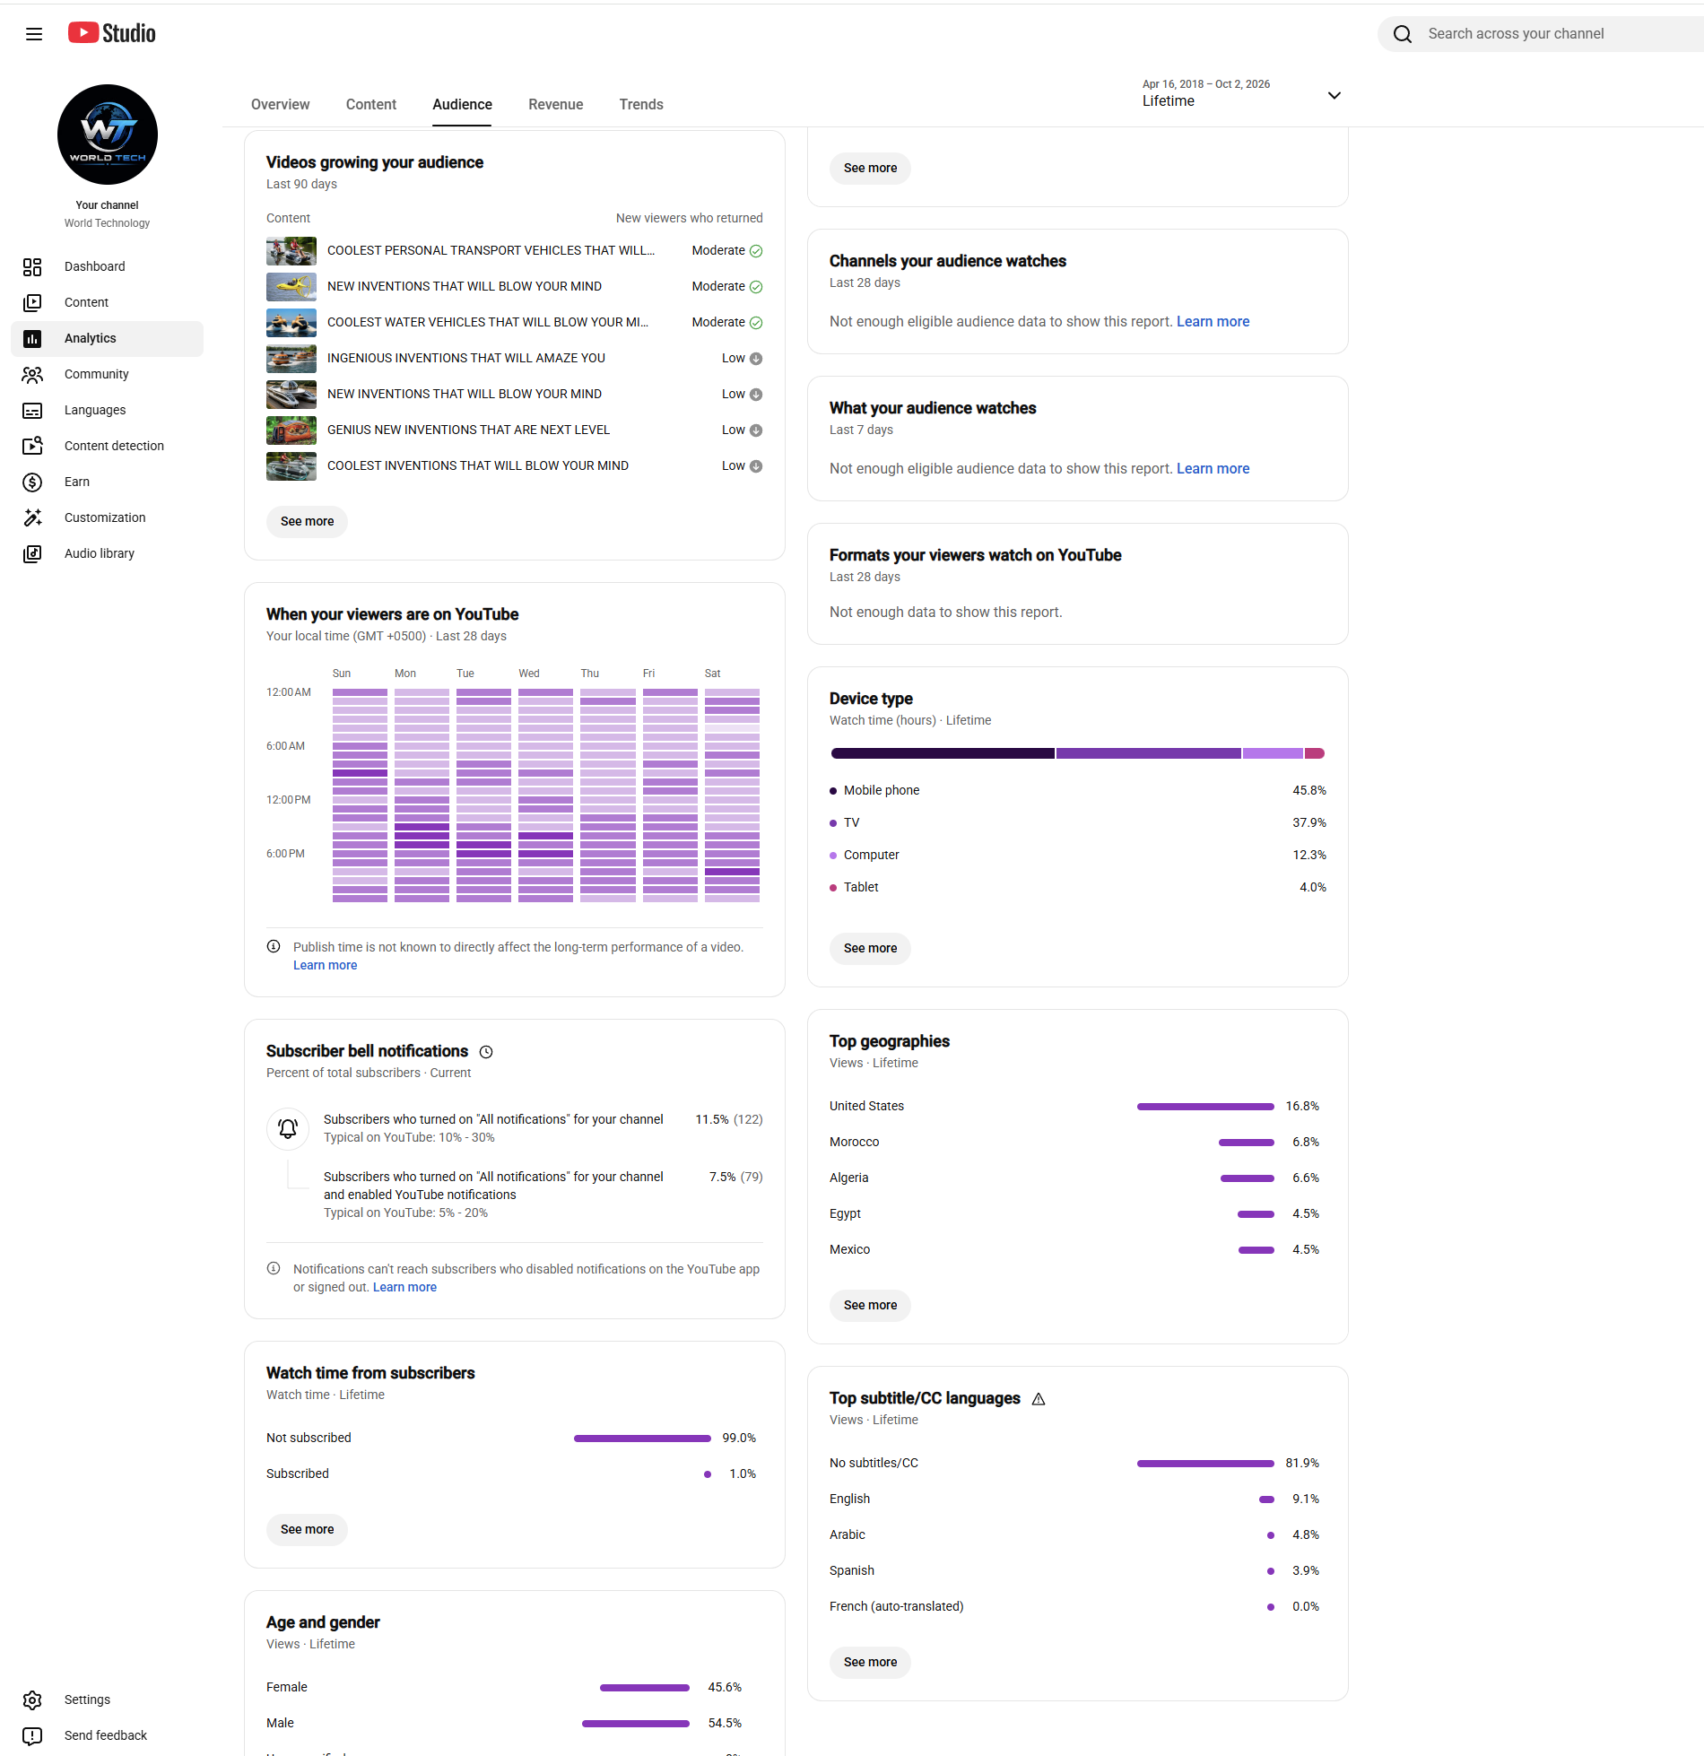The image size is (1704, 1756).
Task: Open the Revenue tab
Action: [556, 104]
